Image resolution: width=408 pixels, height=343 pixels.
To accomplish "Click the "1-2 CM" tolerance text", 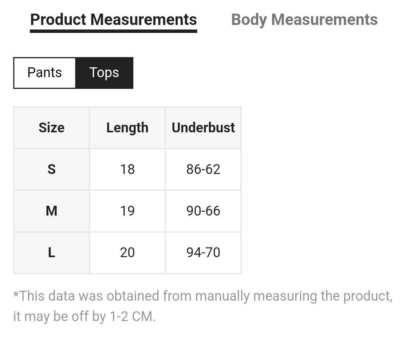I will pos(132,317).
